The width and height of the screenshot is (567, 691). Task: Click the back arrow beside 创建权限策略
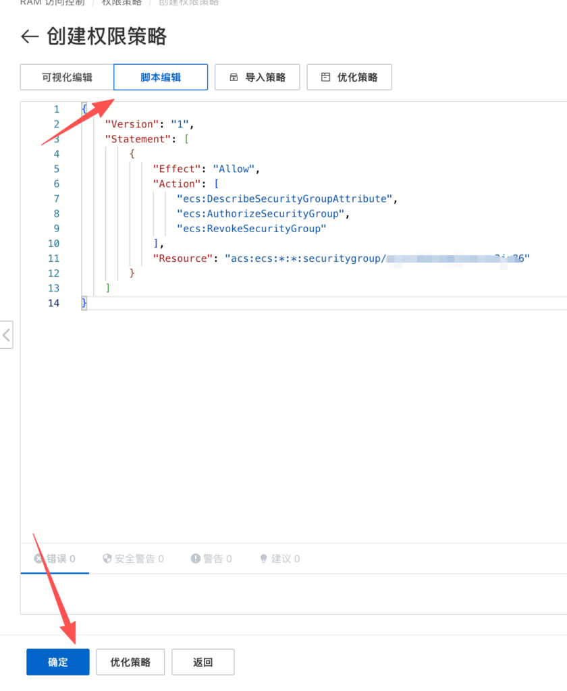coord(30,36)
